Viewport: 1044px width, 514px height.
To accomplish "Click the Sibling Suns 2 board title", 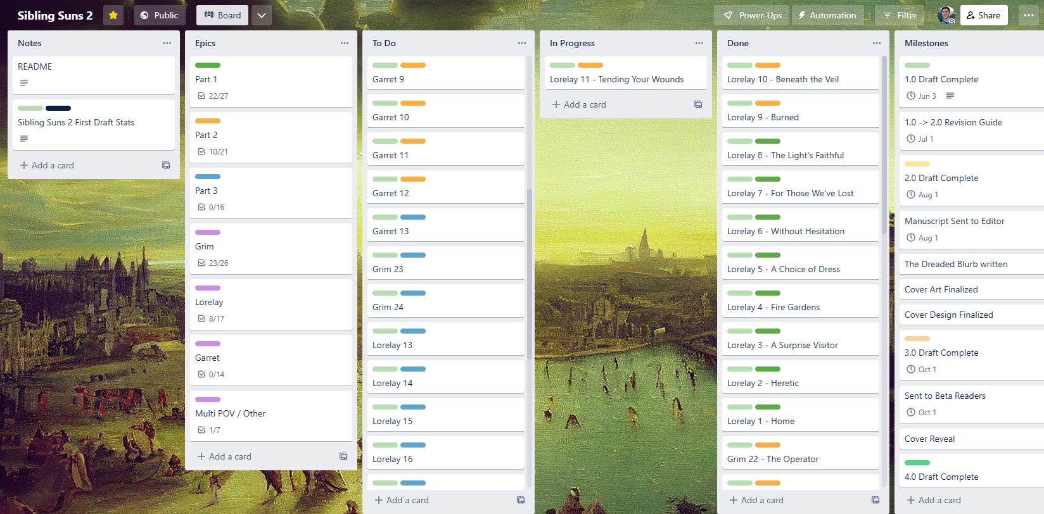I will [x=55, y=15].
